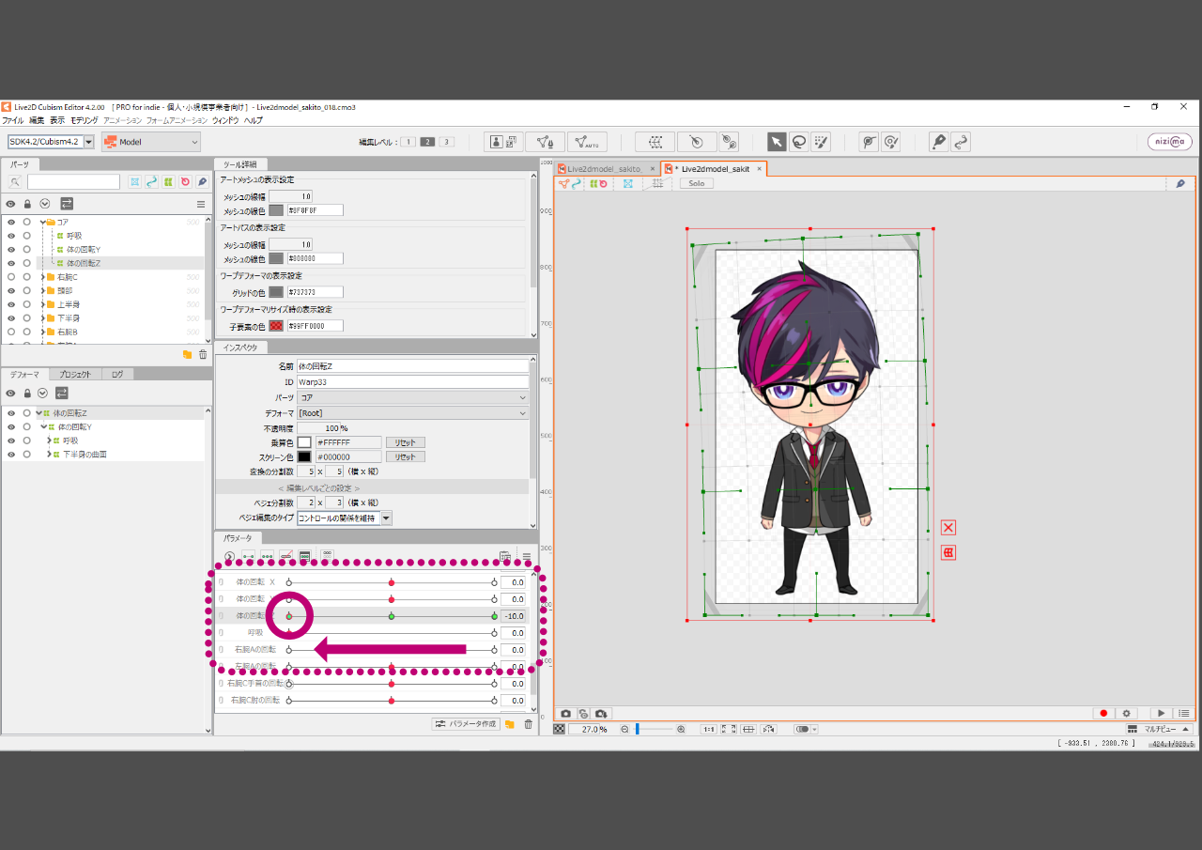Viewport: 1202px width, 850px height.
Task: Open the ウィンドウ menu
Action: coord(225,120)
